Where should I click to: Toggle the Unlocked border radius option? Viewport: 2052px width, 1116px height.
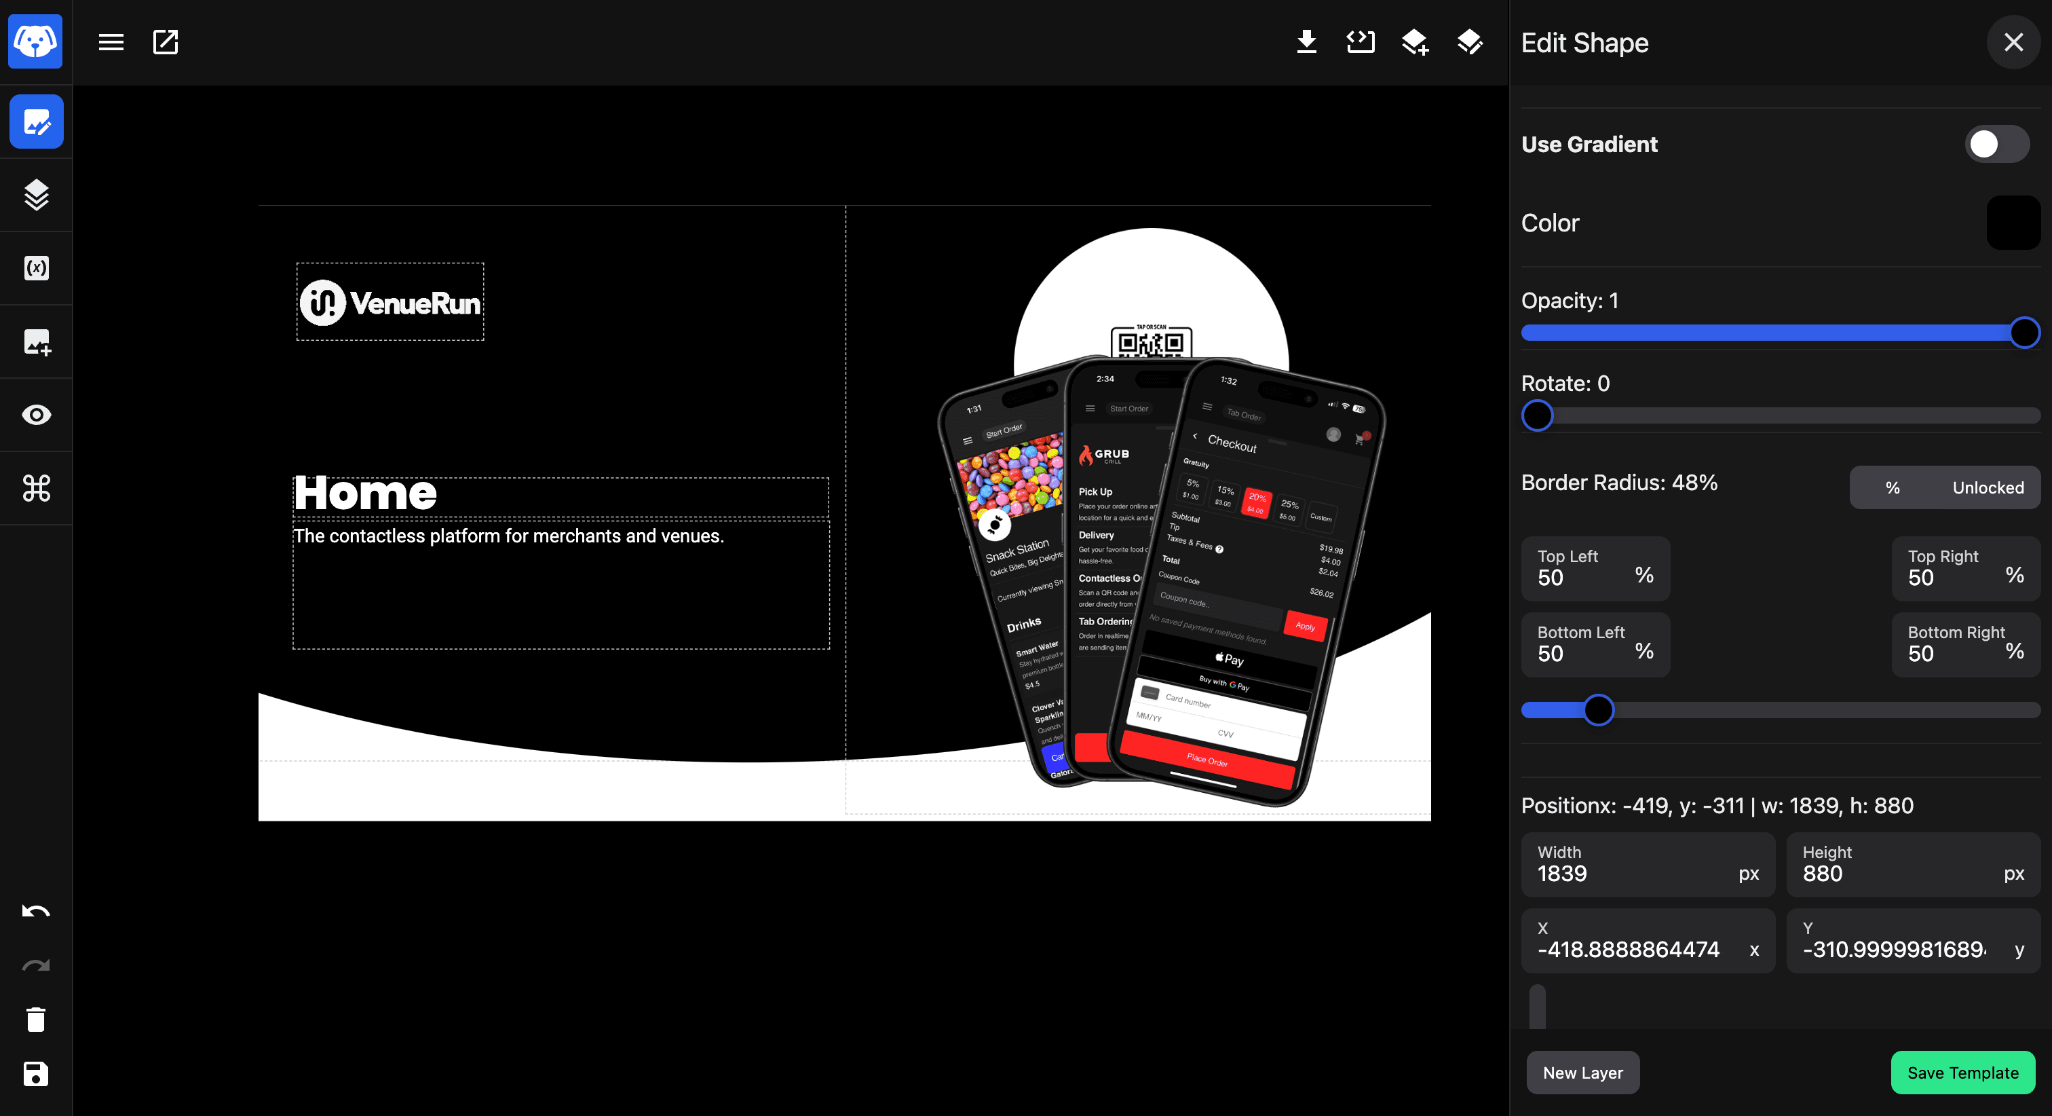pos(1988,487)
